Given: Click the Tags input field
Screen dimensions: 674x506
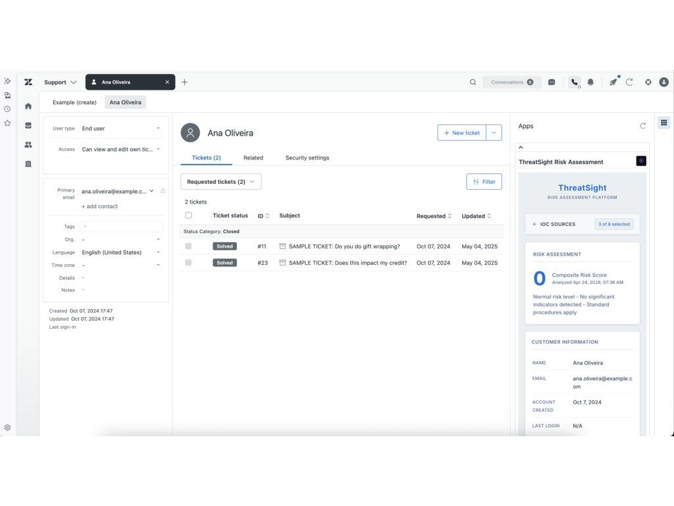Looking at the screenshot, I should click(121, 227).
